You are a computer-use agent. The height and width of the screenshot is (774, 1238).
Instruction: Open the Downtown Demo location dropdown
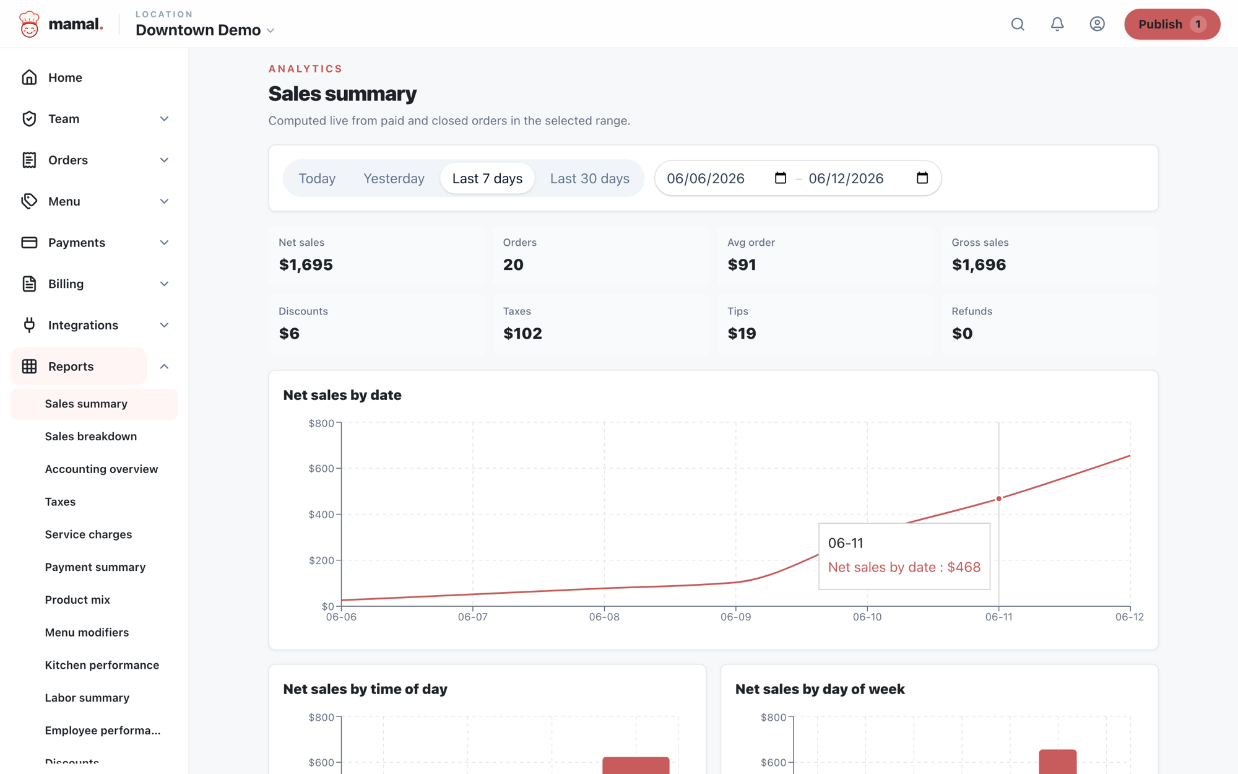tap(205, 30)
